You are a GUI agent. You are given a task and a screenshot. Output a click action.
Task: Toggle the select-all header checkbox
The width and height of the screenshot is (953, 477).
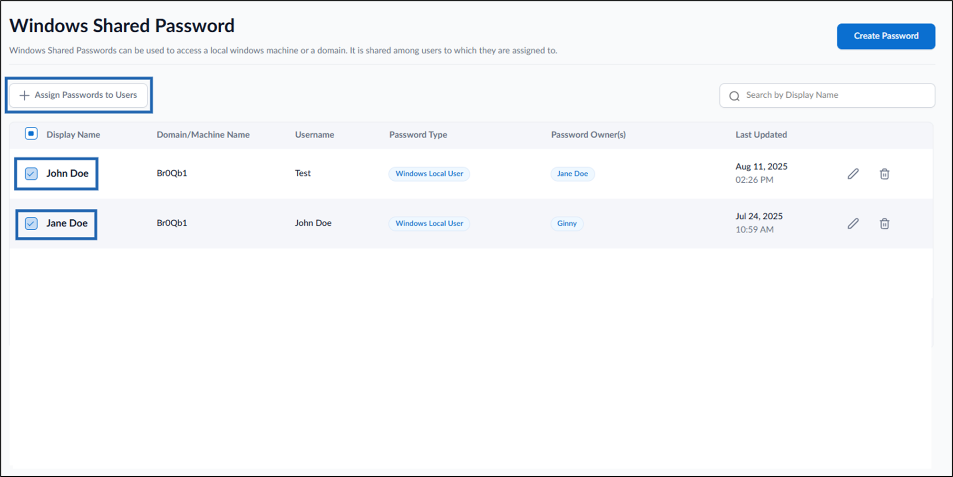pos(31,134)
